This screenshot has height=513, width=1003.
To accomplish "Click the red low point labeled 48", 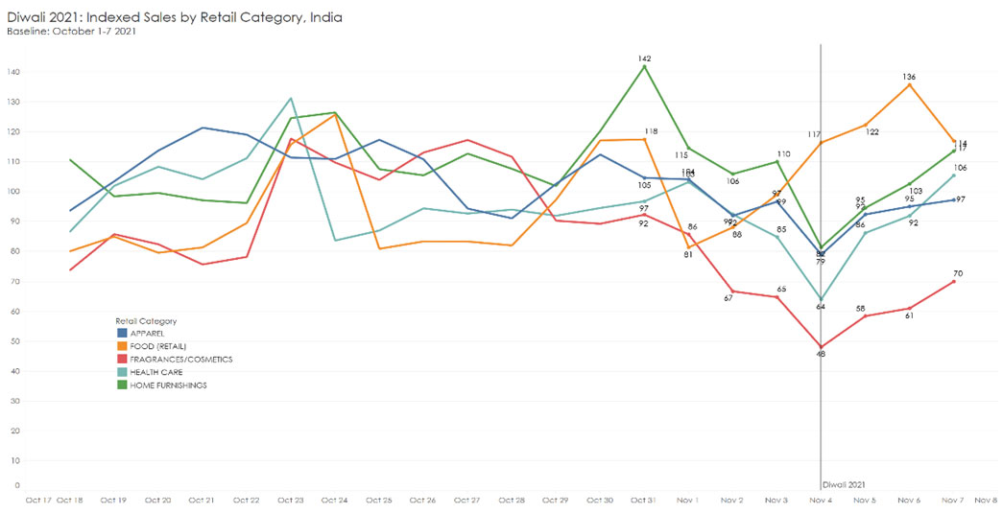I will pyautogui.click(x=821, y=346).
